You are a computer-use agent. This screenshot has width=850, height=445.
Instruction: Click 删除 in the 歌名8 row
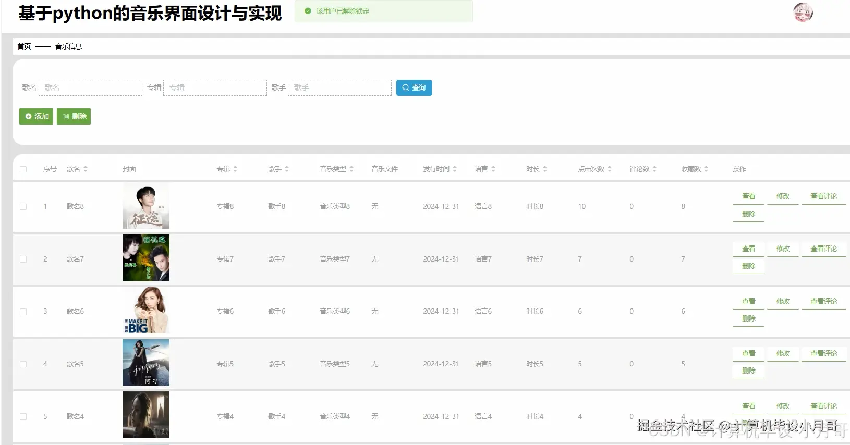click(x=748, y=214)
